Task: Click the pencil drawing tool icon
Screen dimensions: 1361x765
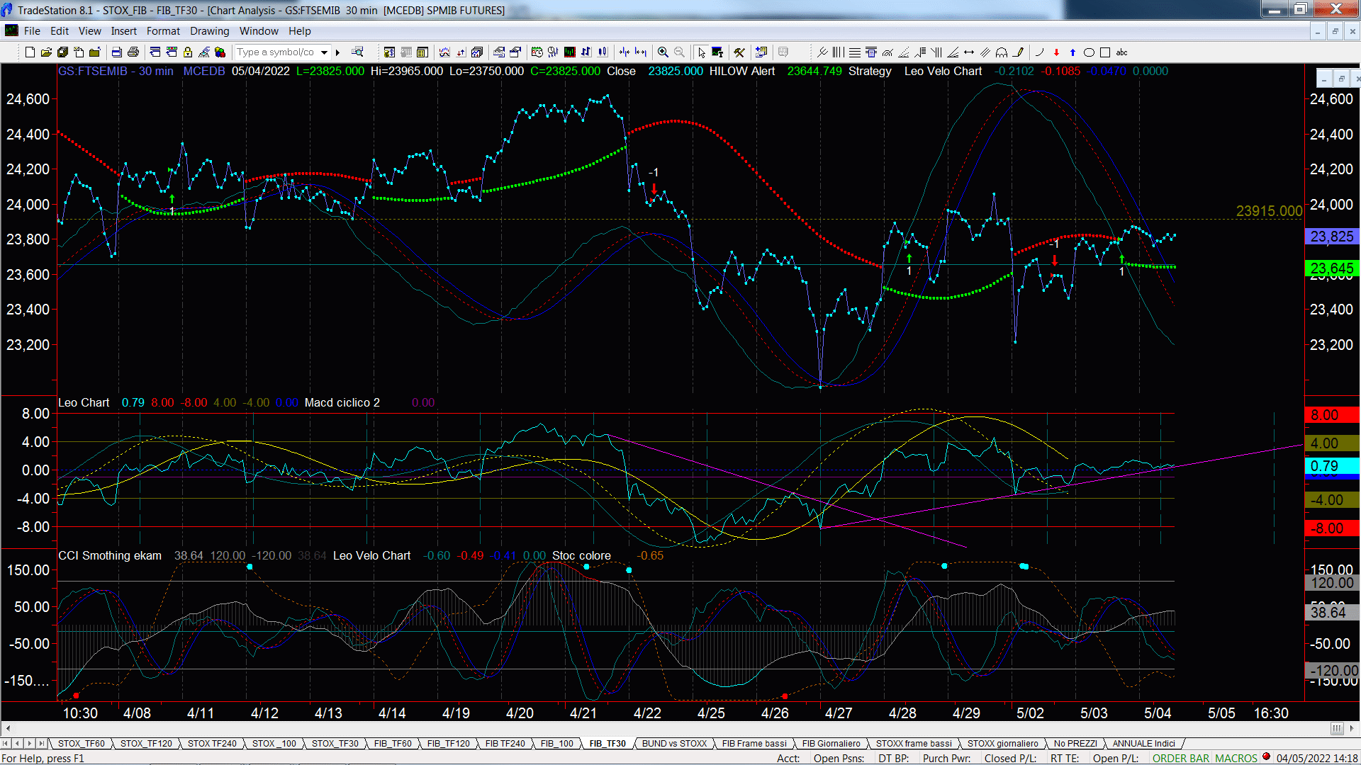Action: pos(1019,52)
